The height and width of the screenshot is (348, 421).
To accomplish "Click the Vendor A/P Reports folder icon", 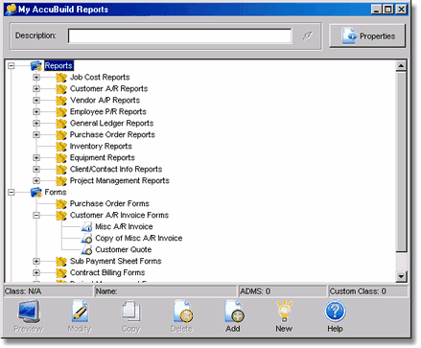I will click(61, 101).
